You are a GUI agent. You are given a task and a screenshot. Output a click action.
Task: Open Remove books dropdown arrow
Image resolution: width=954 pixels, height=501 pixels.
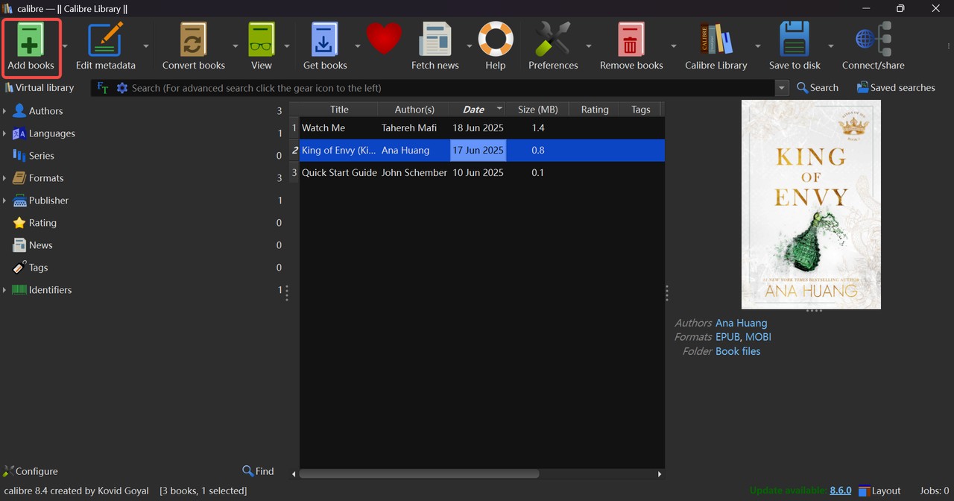[674, 46]
